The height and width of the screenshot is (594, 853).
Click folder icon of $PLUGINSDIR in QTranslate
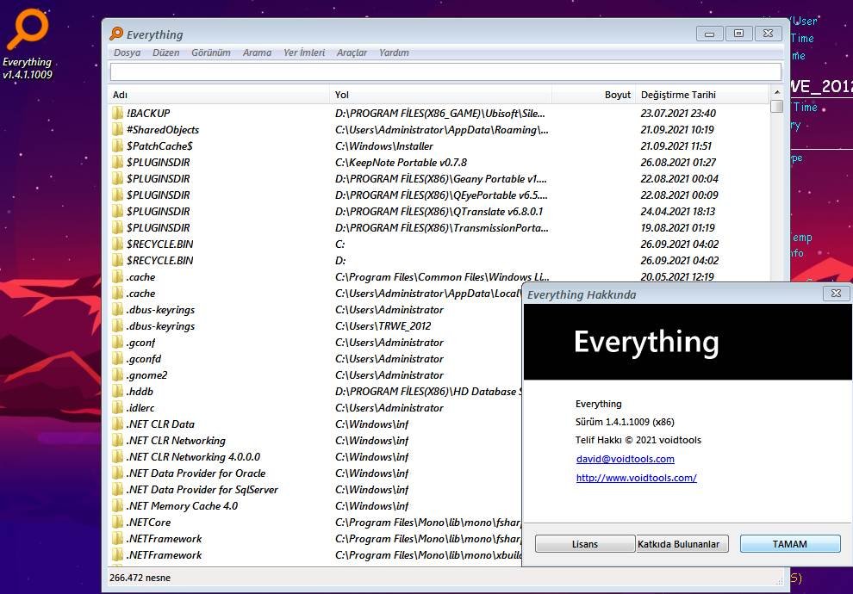pos(117,211)
